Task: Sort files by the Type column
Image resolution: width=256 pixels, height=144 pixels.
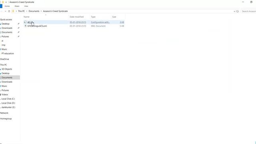Action: coord(93,17)
